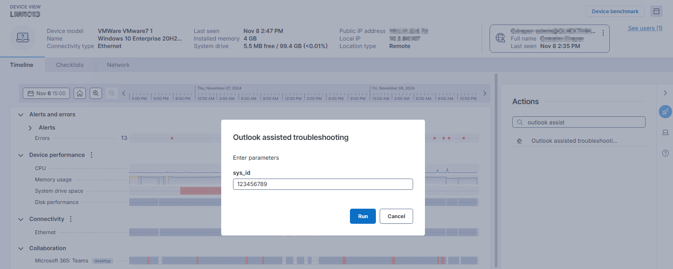Expand the Alerts row
Screen dimensions: 673x269
tap(30, 128)
